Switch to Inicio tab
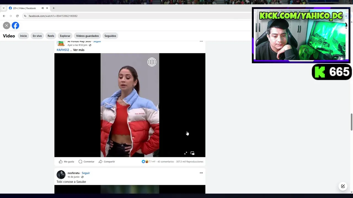The height and width of the screenshot is (198, 353). pos(23,36)
